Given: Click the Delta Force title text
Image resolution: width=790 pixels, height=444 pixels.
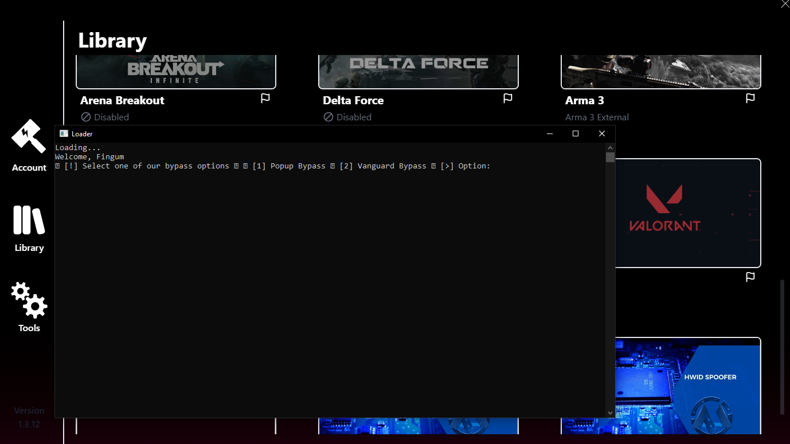Looking at the screenshot, I should [x=353, y=100].
